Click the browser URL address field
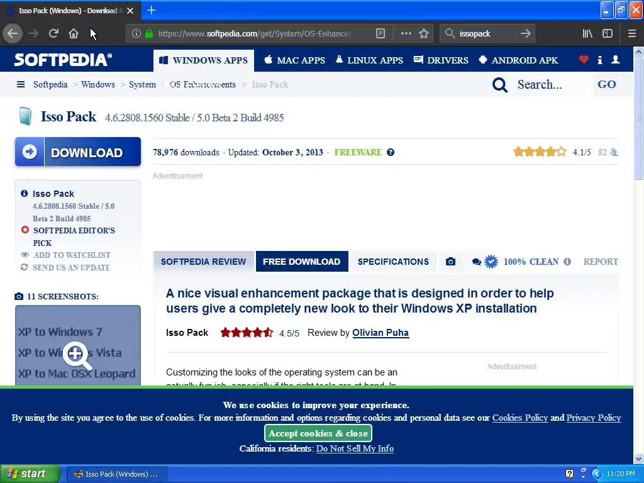The height and width of the screenshot is (483, 644). click(x=255, y=33)
